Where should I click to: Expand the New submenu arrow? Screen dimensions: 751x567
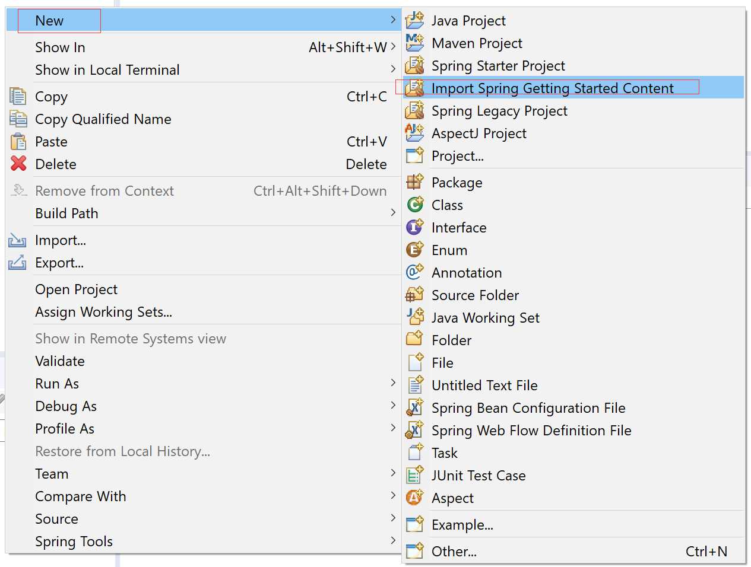(x=393, y=20)
